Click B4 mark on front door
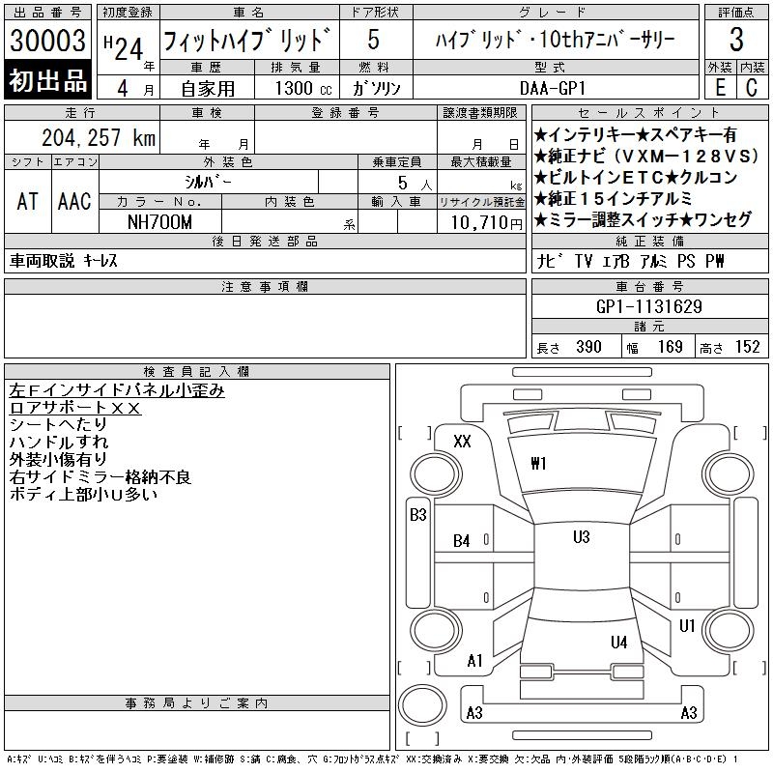Screen dimensions: 773x773 click(x=462, y=541)
